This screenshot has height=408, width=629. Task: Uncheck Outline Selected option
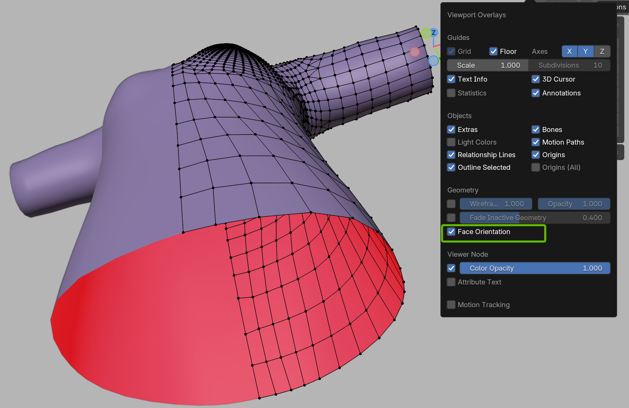click(x=451, y=167)
